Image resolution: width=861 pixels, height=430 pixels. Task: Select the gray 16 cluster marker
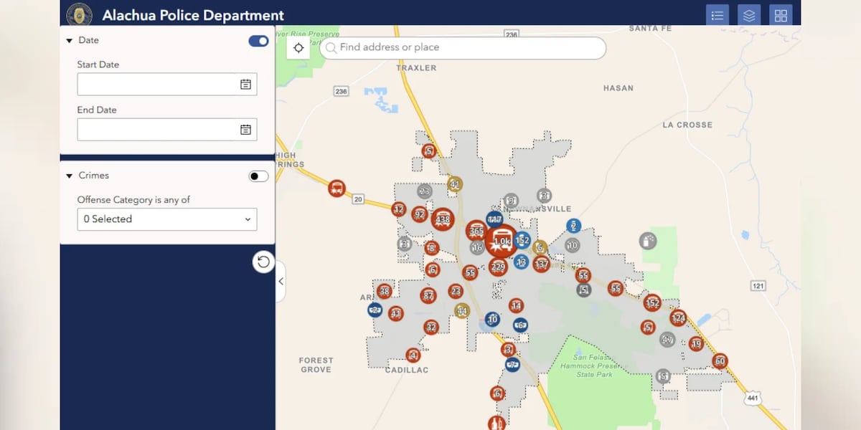(x=477, y=248)
